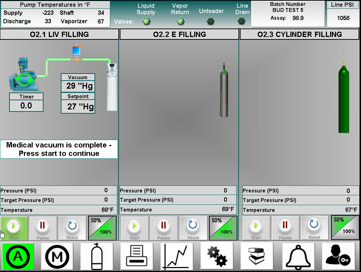Open the gears settings icon
The image size is (361, 272).
217,256
